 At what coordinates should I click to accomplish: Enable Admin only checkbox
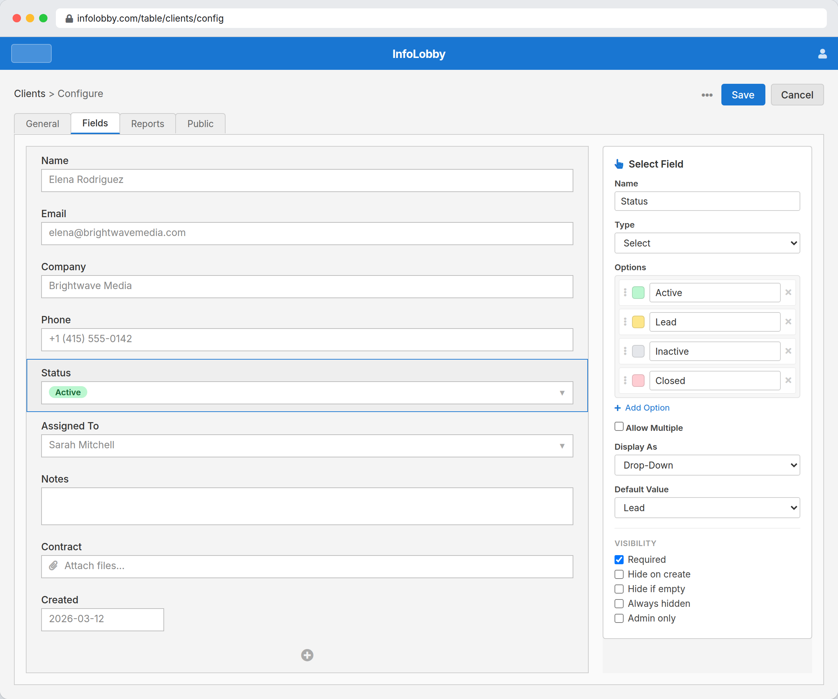[x=619, y=618]
